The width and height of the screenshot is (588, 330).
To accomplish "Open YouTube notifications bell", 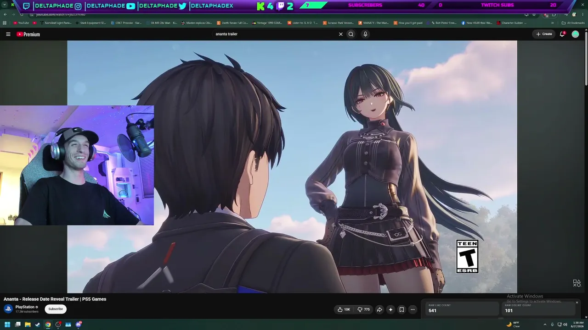I will 562,34.
